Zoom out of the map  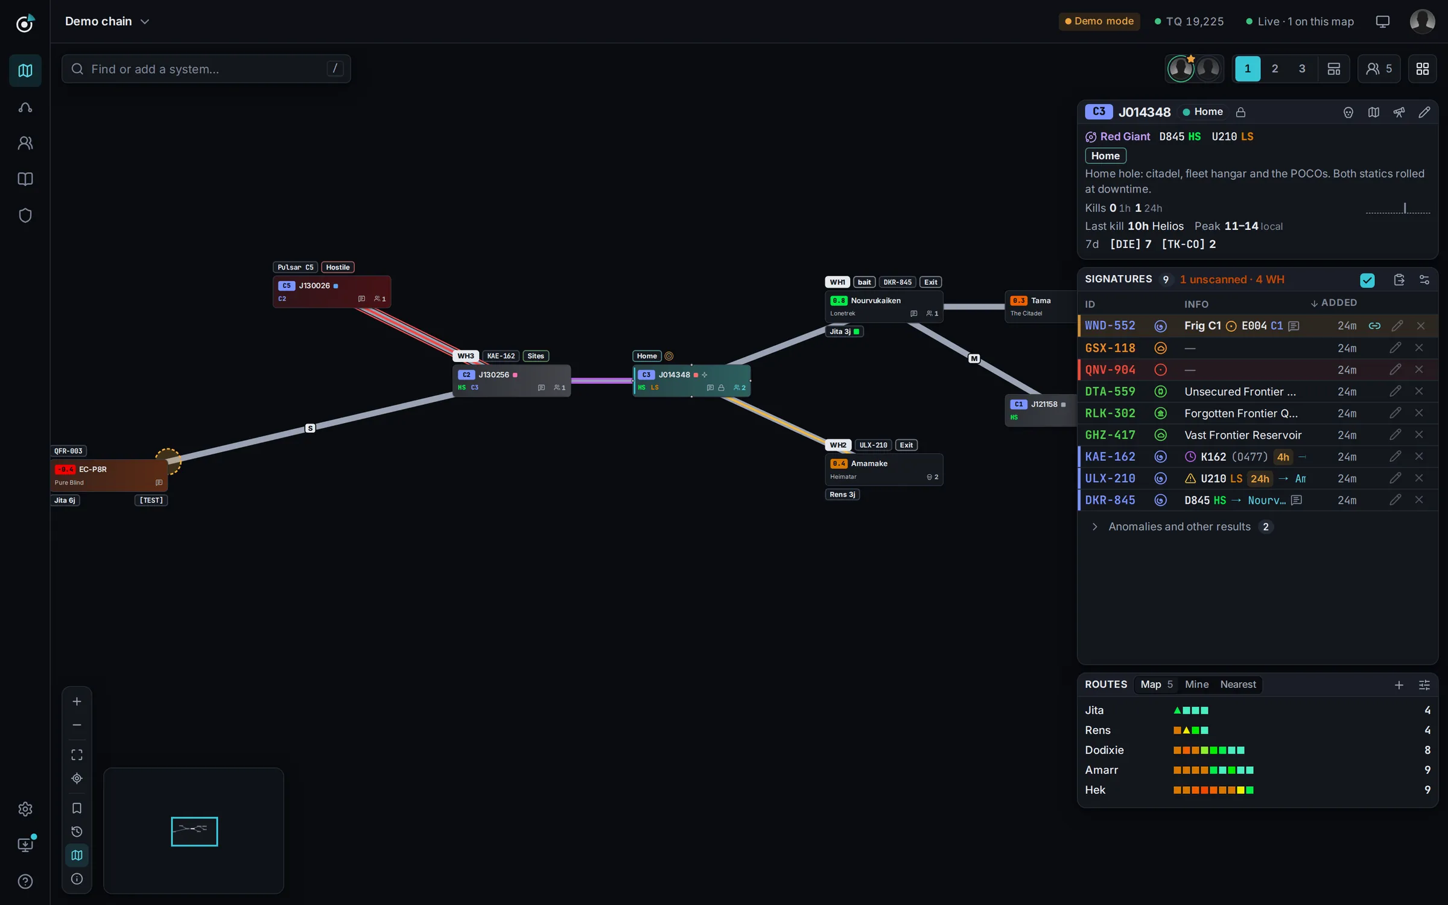(77, 725)
